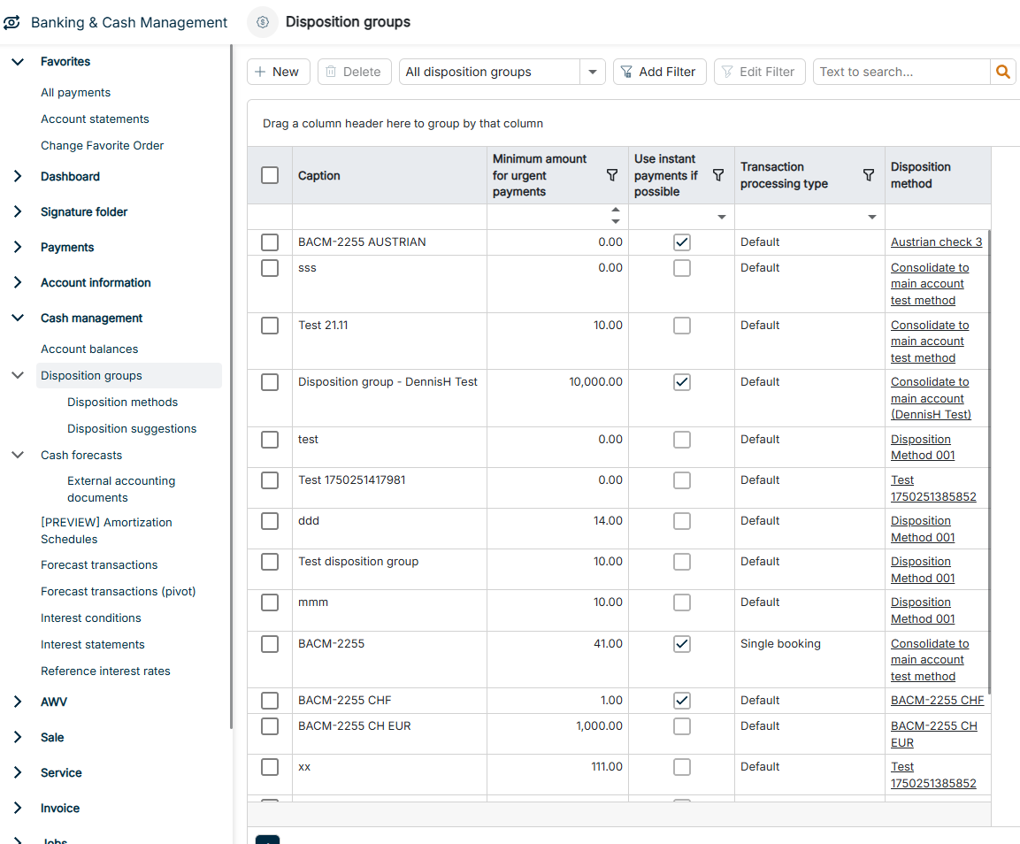Viewport: 1020px width, 844px height.
Task: Open the BACM-2255 CH EUR disposition method link
Action: pos(933,734)
